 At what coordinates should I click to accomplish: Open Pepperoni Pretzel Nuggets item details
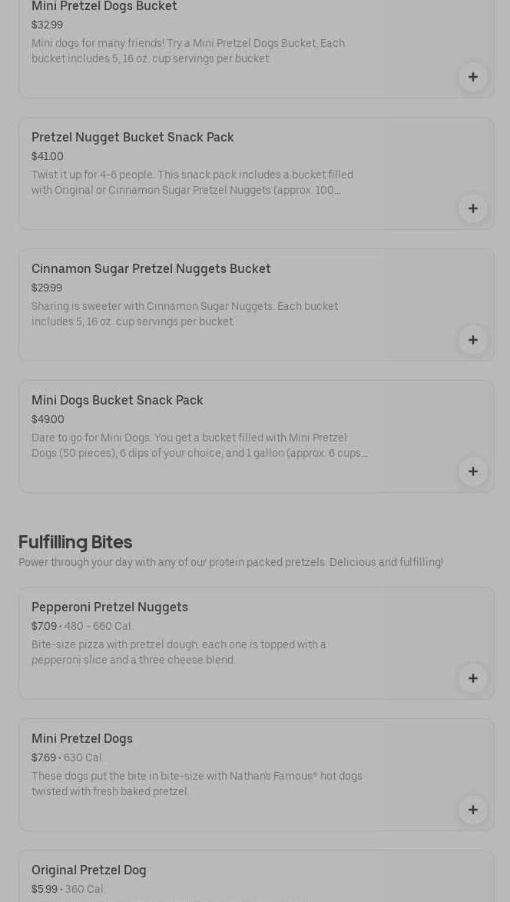coord(110,607)
